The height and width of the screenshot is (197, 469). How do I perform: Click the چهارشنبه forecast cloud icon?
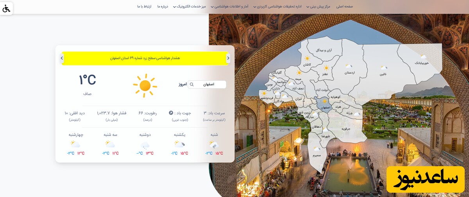coord(75,144)
